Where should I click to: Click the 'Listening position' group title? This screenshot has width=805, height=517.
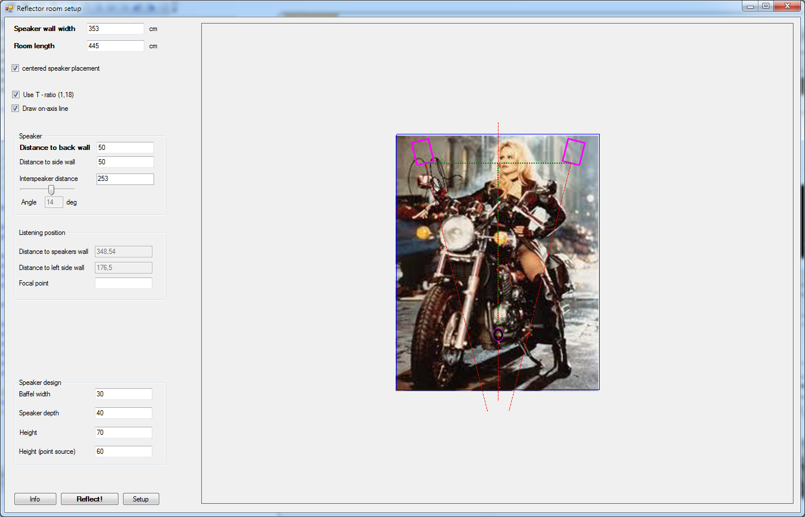[42, 233]
